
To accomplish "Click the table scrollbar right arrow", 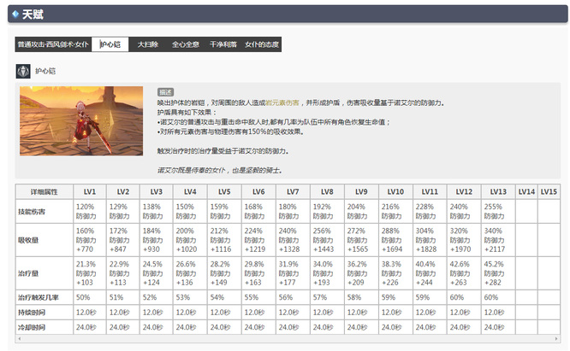I will (x=555, y=339).
